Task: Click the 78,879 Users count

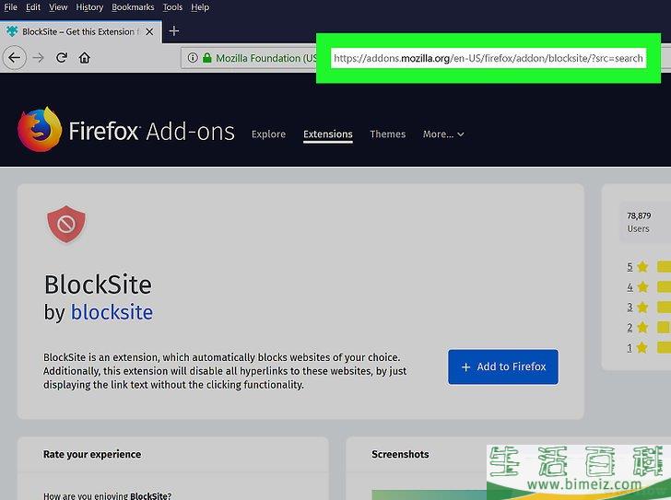Action: coord(639,222)
